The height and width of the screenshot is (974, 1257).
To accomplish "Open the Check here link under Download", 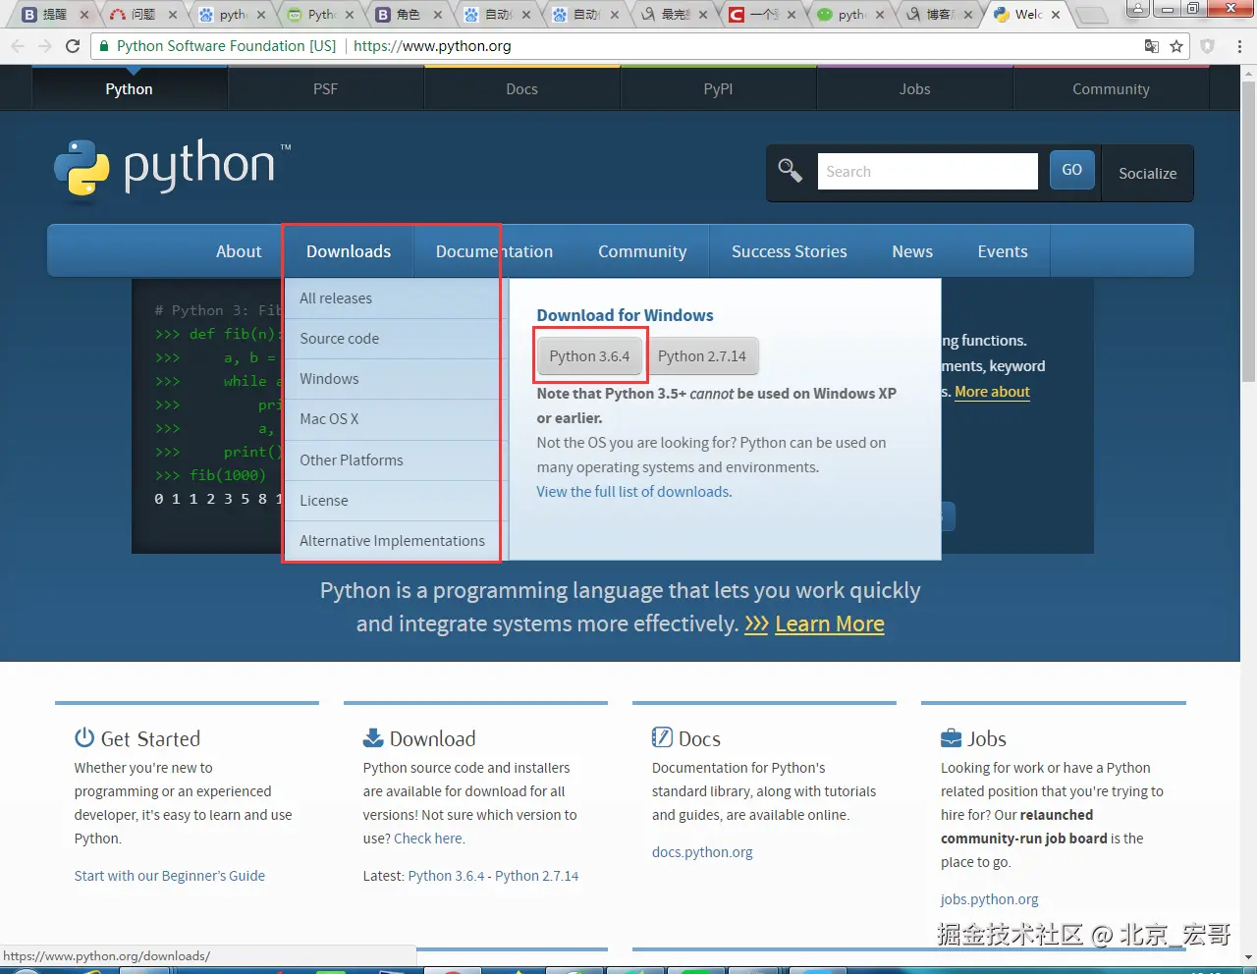I will 429,839.
